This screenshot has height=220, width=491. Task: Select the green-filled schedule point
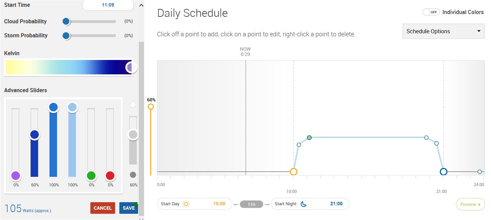coord(309,137)
